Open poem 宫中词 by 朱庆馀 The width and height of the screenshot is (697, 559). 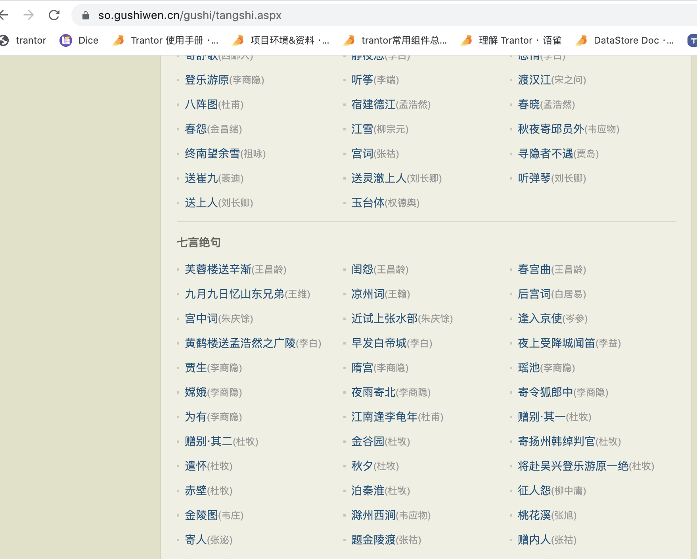tap(201, 319)
